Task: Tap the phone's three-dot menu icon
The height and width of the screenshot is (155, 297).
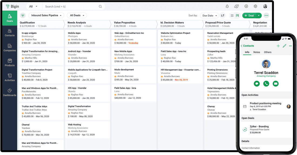Action: click(x=290, y=46)
